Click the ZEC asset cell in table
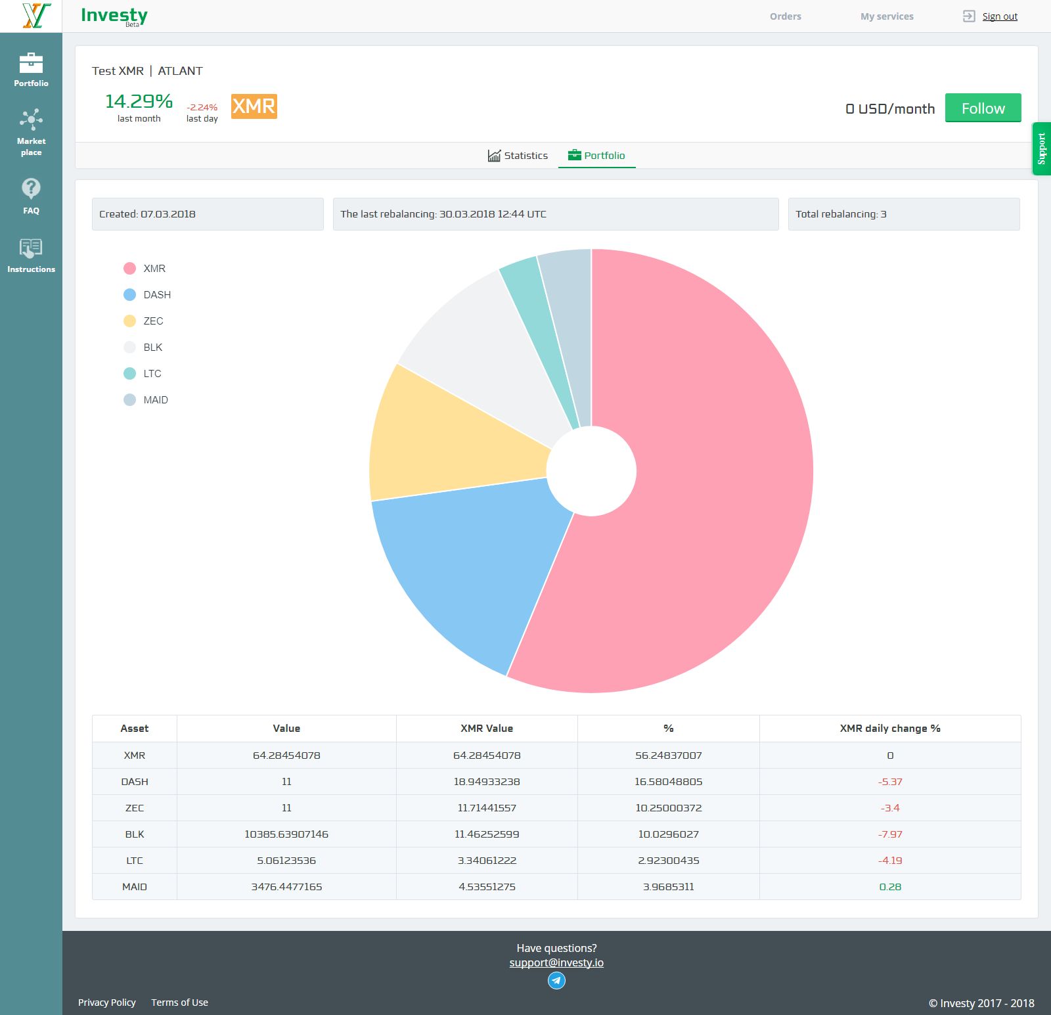Screen dimensions: 1051x1015 tap(135, 808)
